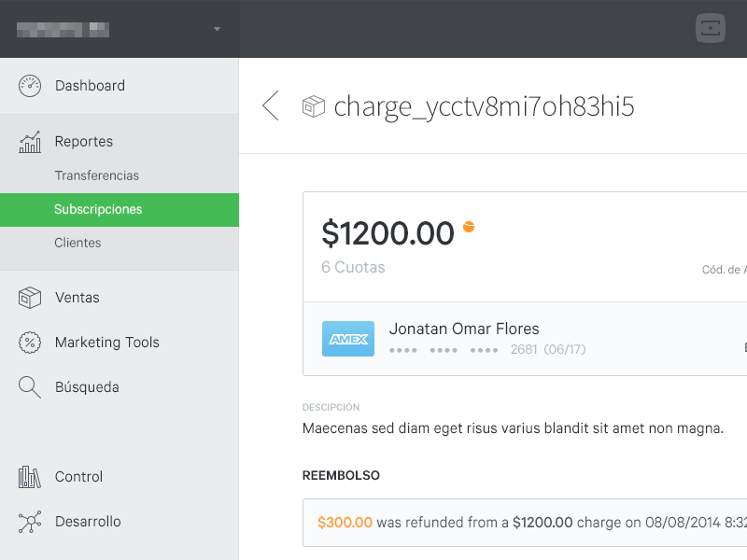
Task: Click the Reportes chart icon
Action: (x=30, y=142)
